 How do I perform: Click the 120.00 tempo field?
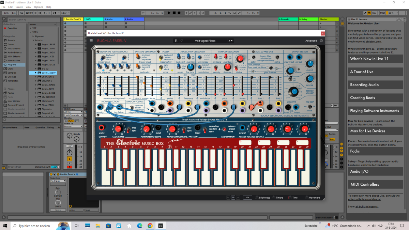tap(29, 13)
